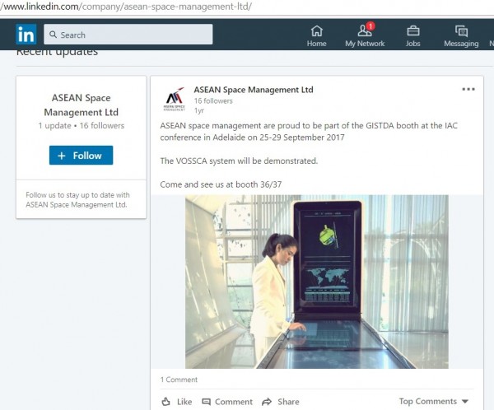Click the search magnifier icon

pos(53,35)
